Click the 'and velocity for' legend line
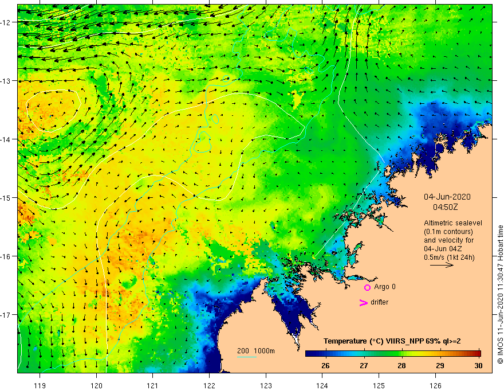 (448, 240)
